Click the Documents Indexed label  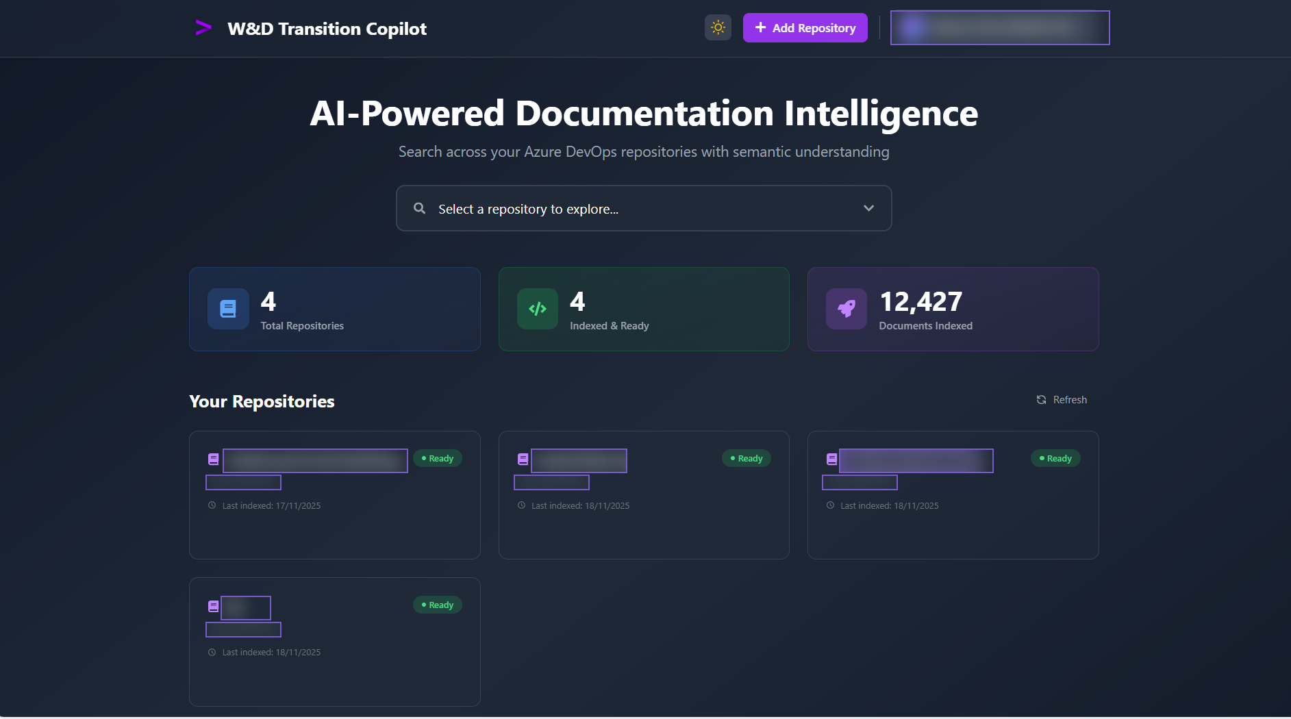(x=925, y=326)
